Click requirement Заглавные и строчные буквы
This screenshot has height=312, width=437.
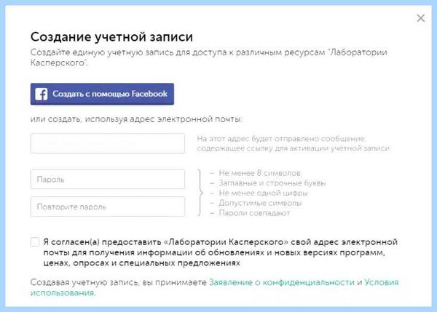(272, 183)
